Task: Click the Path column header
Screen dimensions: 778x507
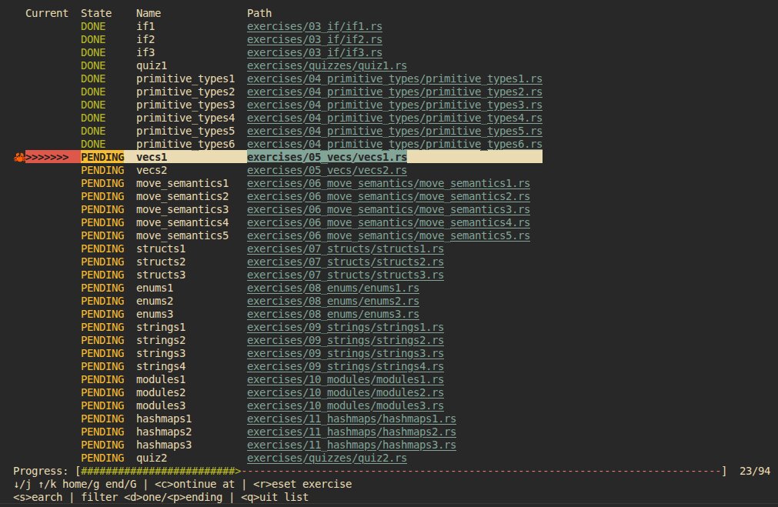Action: click(x=259, y=13)
